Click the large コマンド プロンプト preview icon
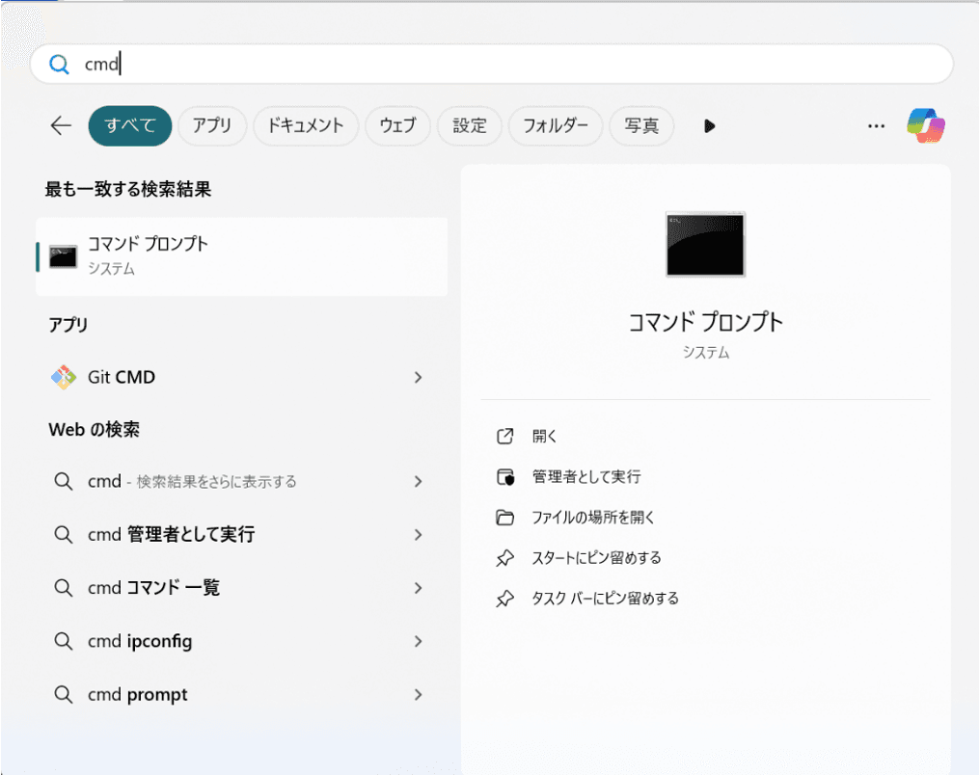The image size is (980, 775). (x=705, y=245)
